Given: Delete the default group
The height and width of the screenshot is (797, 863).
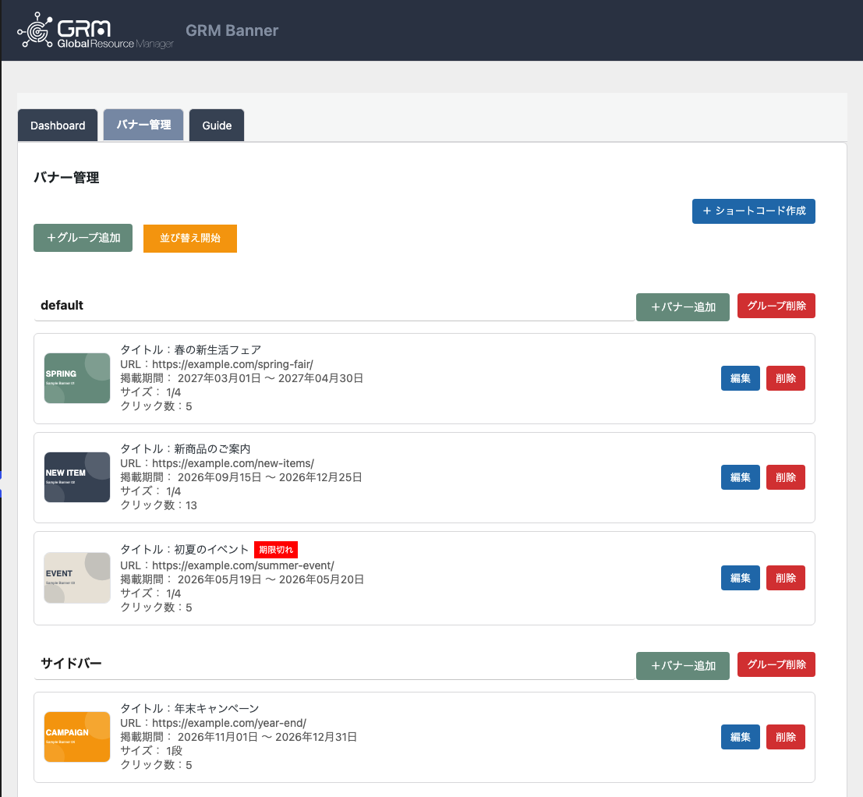Looking at the screenshot, I should pos(776,306).
